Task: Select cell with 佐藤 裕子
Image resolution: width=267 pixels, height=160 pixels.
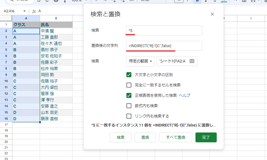Action: click(x=56, y=81)
